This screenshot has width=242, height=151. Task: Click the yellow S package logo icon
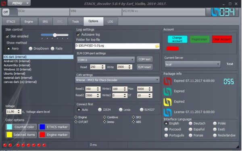coord(167,102)
